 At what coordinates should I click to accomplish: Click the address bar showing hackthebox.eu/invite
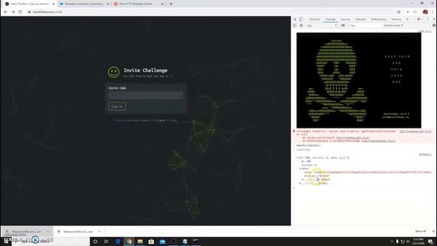point(209,12)
